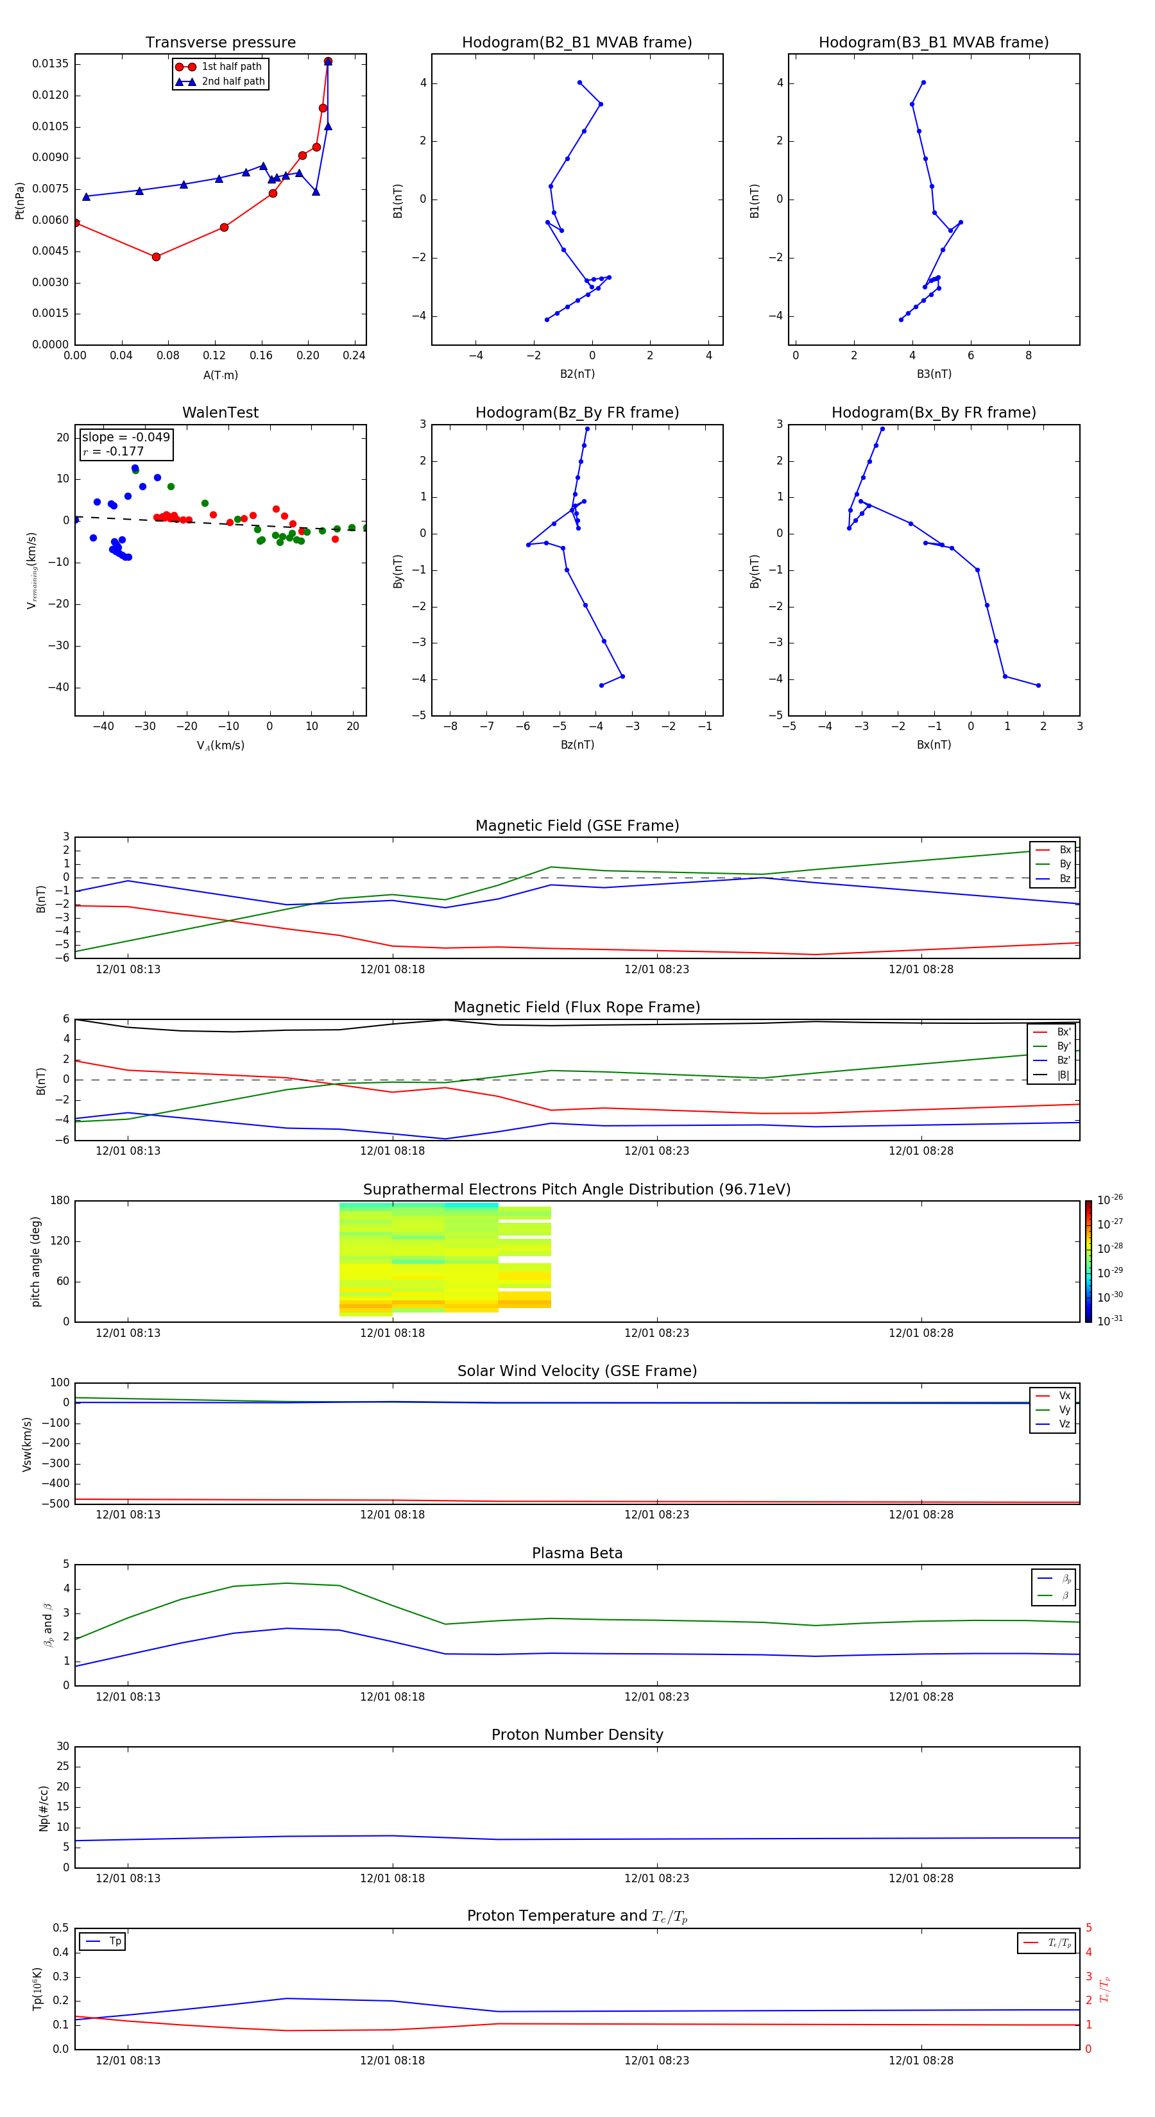
Task: Click the 'WalenTest' plot title
Action: pyautogui.click(x=220, y=412)
